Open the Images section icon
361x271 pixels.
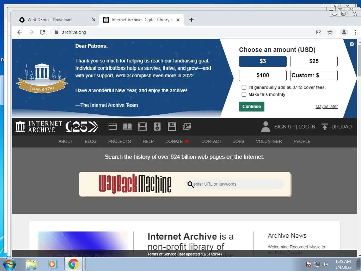point(187,127)
